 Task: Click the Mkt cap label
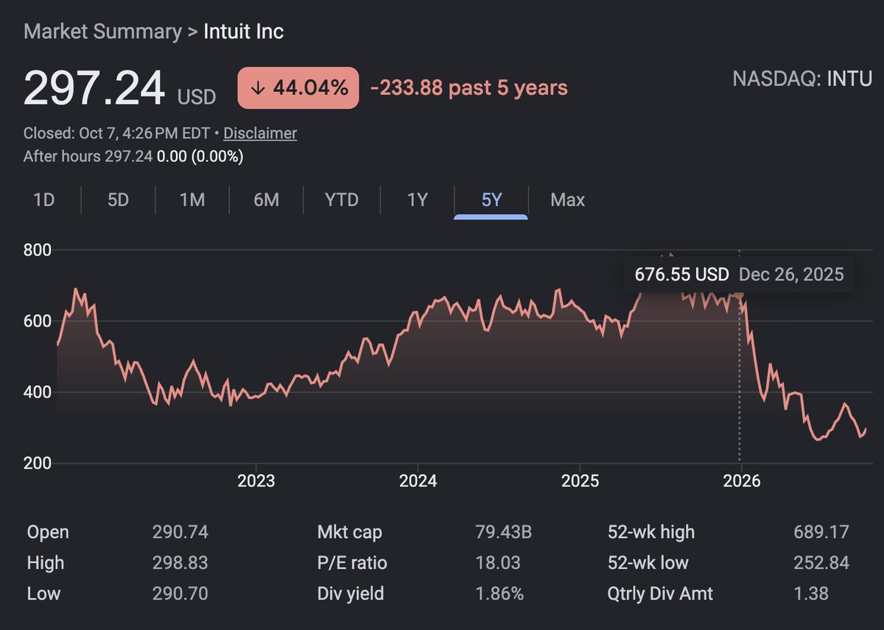350,531
